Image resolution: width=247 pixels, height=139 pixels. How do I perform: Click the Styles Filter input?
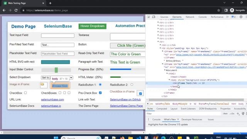tap(184, 114)
